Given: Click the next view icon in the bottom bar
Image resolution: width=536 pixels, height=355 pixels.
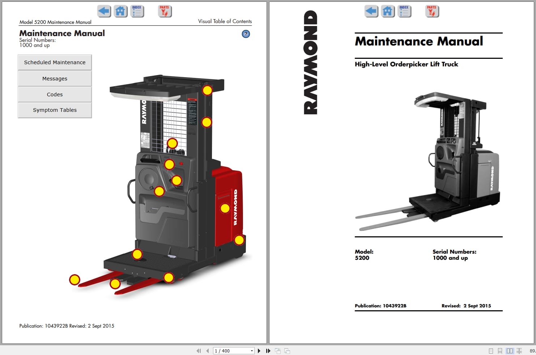Looking at the screenshot, I should point(287,351).
